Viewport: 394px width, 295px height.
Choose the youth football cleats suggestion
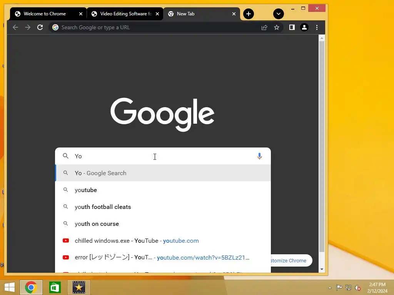coord(163,207)
